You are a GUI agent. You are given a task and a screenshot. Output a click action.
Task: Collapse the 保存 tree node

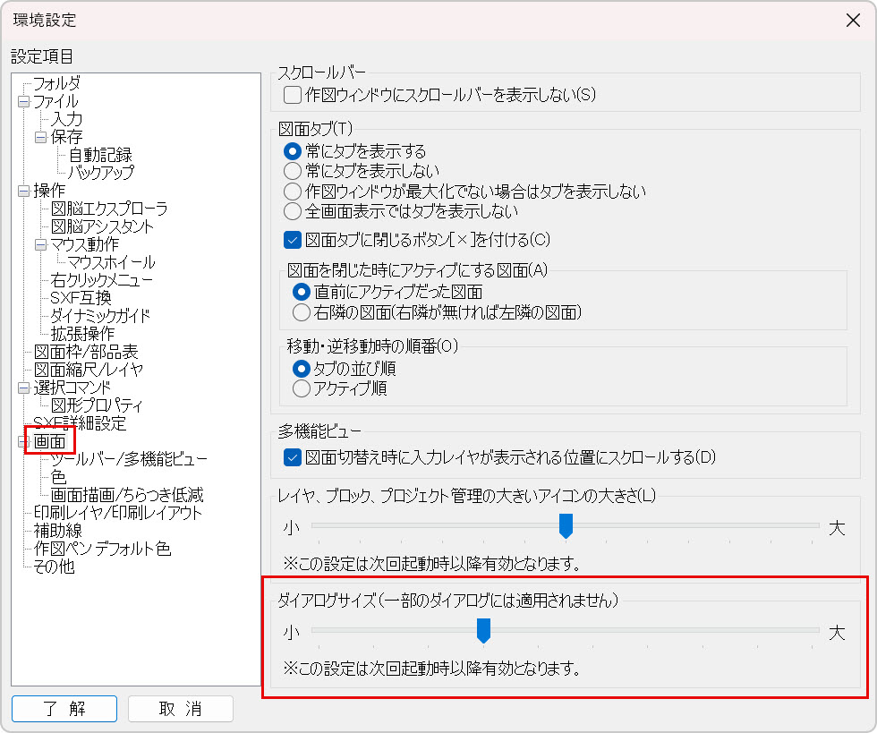click(41, 138)
